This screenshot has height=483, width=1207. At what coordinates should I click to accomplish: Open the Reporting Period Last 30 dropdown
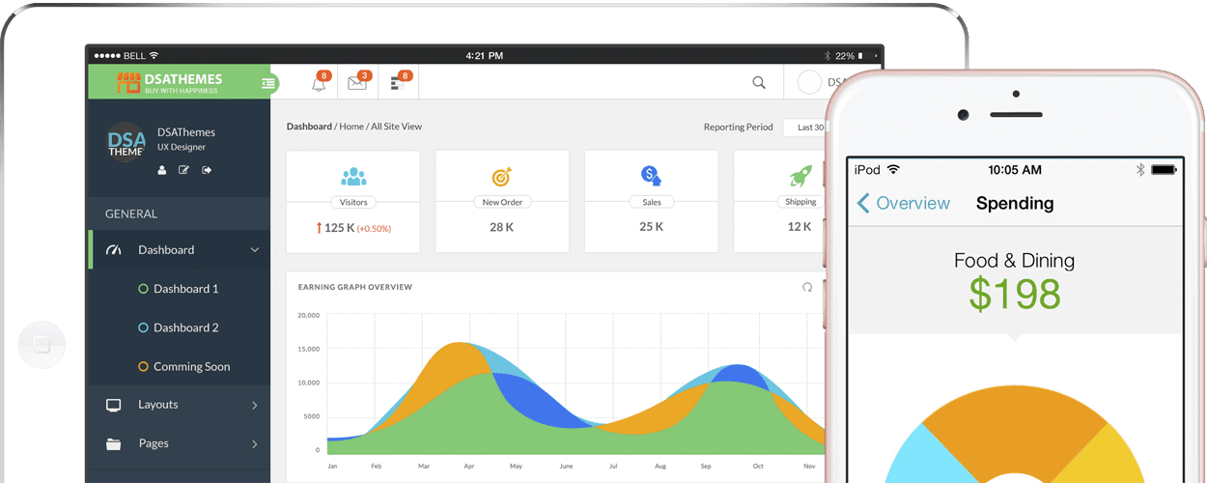(x=804, y=128)
